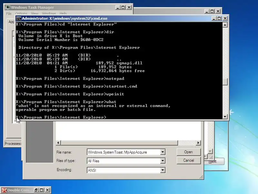Open the Options menu in Task Manager
Screen dimensions: 258x194
21,13
